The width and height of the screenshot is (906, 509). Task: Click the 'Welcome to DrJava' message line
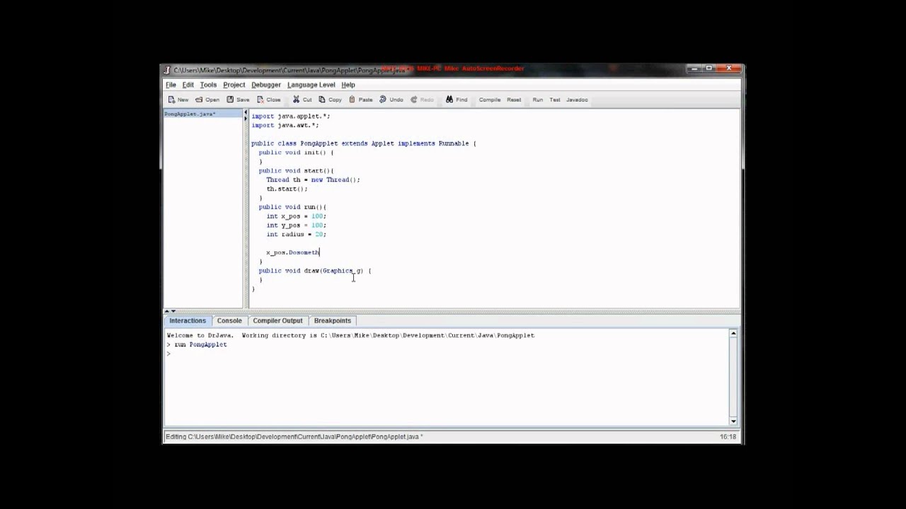tap(350, 335)
